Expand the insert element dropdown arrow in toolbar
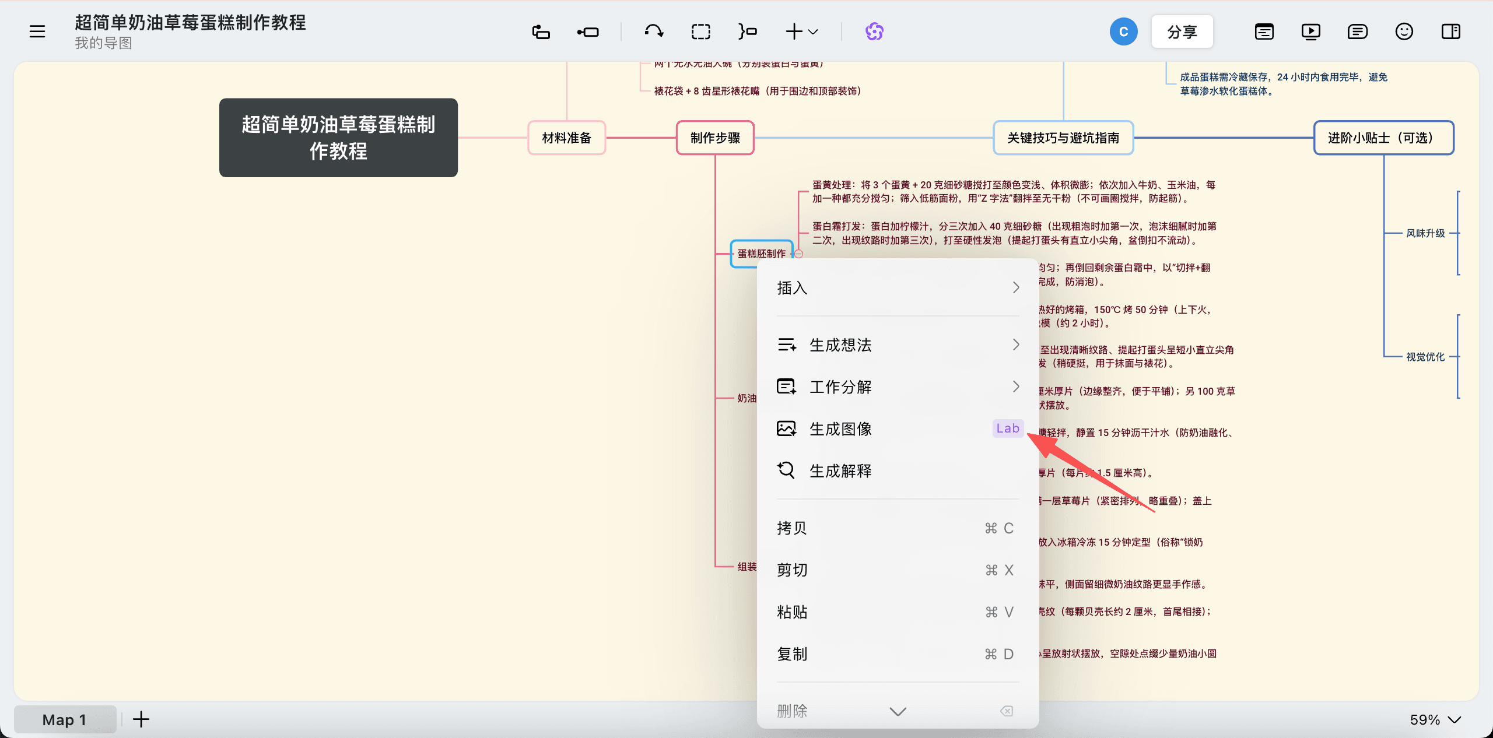This screenshot has width=1493, height=738. click(x=814, y=32)
